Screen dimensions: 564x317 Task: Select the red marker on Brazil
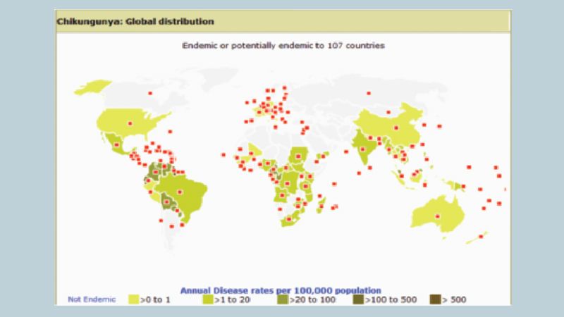[180, 192]
